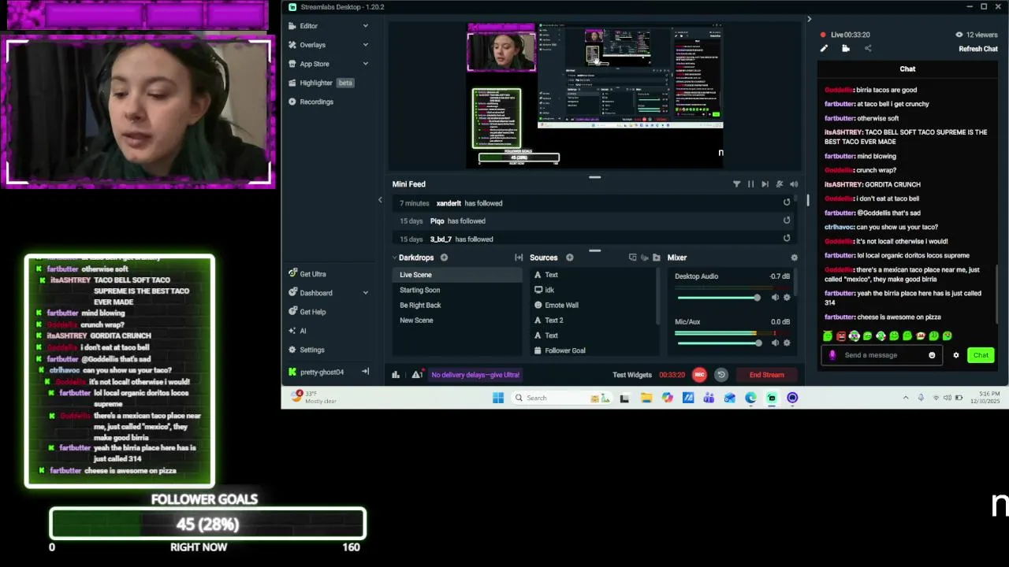Expand the Overlays dropdown chevron
Viewport: 1009px width, 567px height.
tap(365, 45)
